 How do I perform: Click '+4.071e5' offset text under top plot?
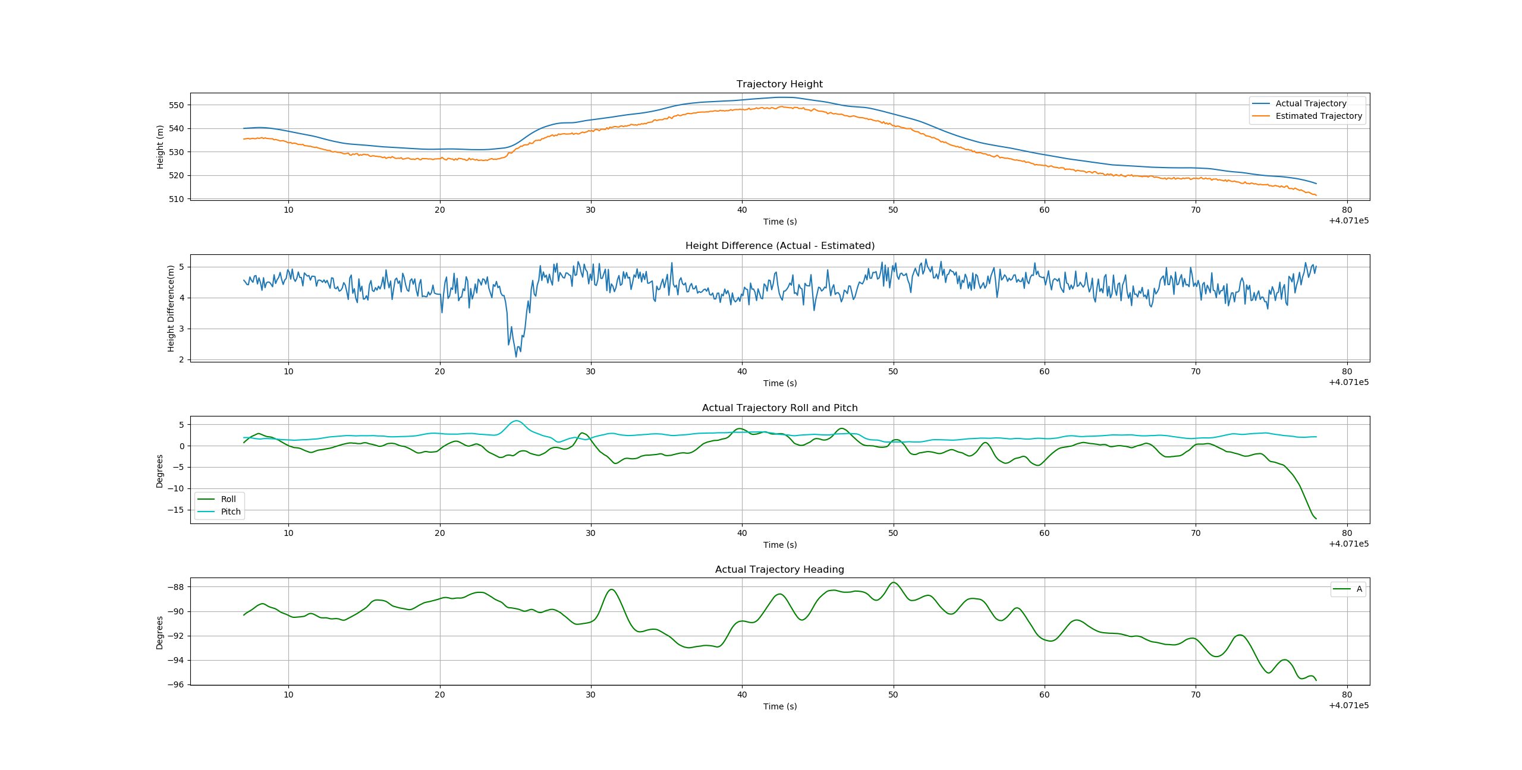click(x=1348, y=220)
